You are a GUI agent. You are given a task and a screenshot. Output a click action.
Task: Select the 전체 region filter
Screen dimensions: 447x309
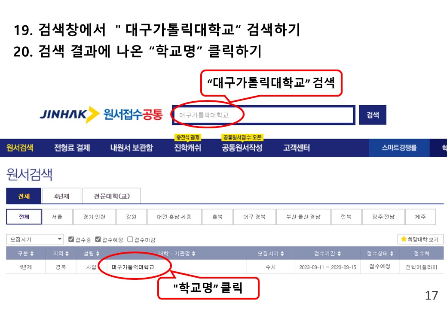pos(24,217)
